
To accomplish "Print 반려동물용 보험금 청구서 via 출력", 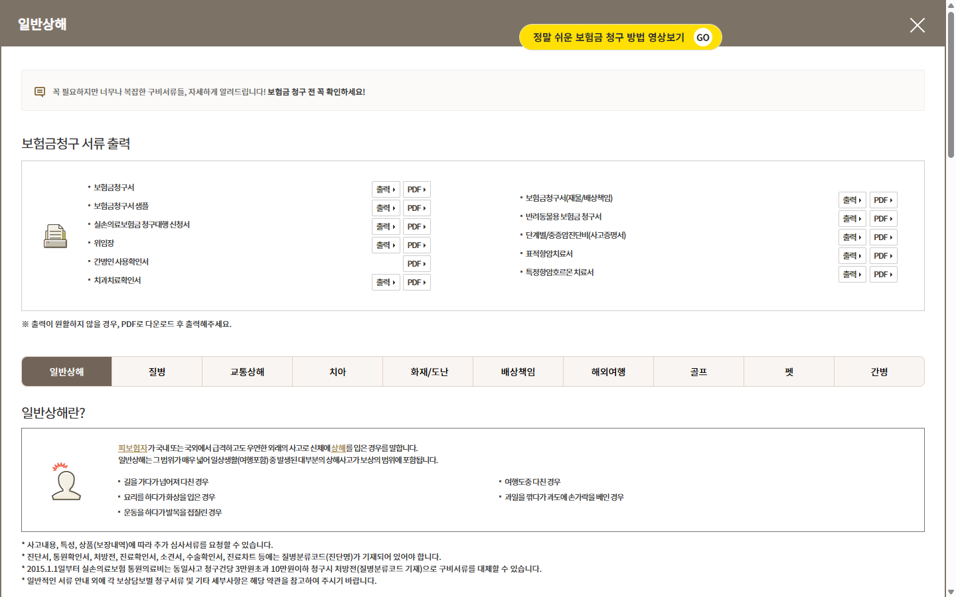I will coord(852,219).
